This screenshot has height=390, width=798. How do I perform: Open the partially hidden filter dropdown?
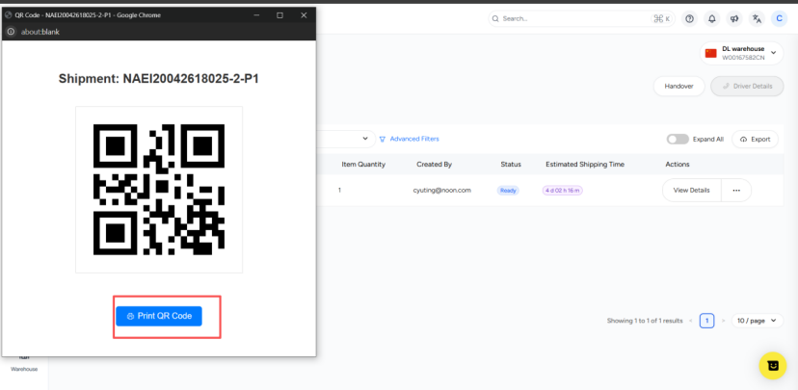[346, 139]
